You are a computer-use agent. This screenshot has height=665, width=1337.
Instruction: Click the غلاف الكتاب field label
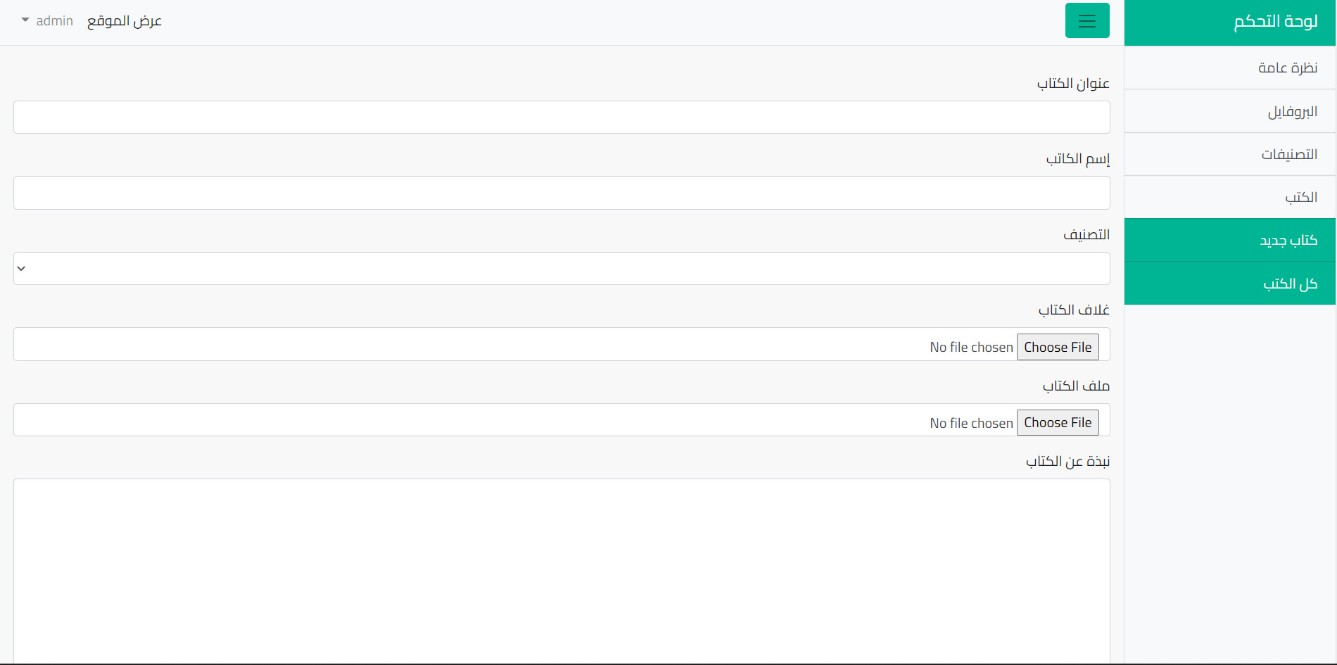coord(1073,310)
